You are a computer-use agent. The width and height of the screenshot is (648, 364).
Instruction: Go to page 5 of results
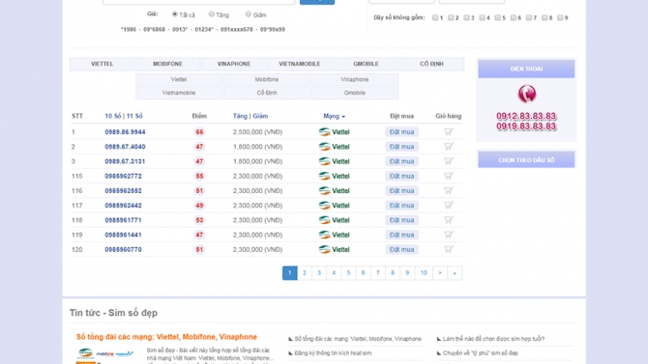[x=348, y=273]
